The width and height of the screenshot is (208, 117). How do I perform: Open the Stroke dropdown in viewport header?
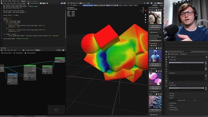coord(126,5)
